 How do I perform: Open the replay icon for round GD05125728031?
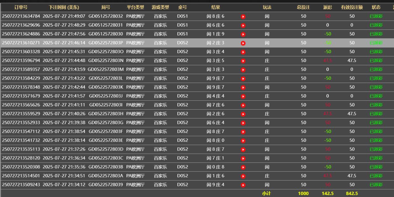click(x=243, y=25)
